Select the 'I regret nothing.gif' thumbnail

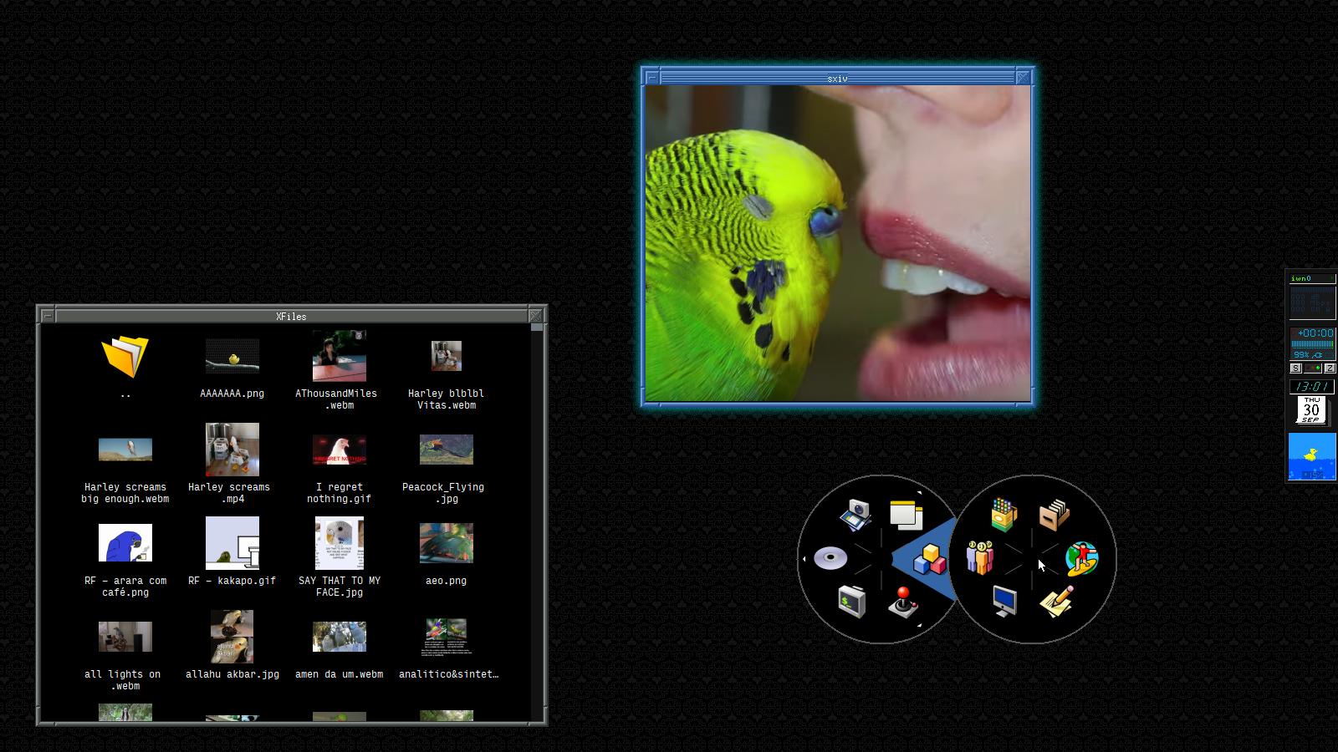[x=340, y=450]
